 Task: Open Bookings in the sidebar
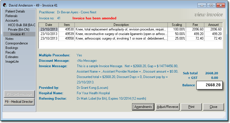[12, 48]
